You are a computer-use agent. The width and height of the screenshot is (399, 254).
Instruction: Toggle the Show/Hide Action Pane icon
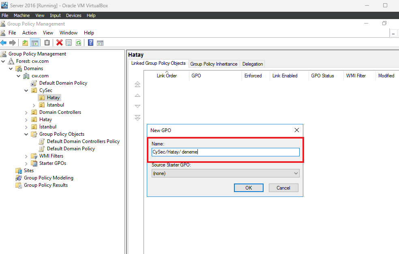pyautogui.click(x=100, y=43)
